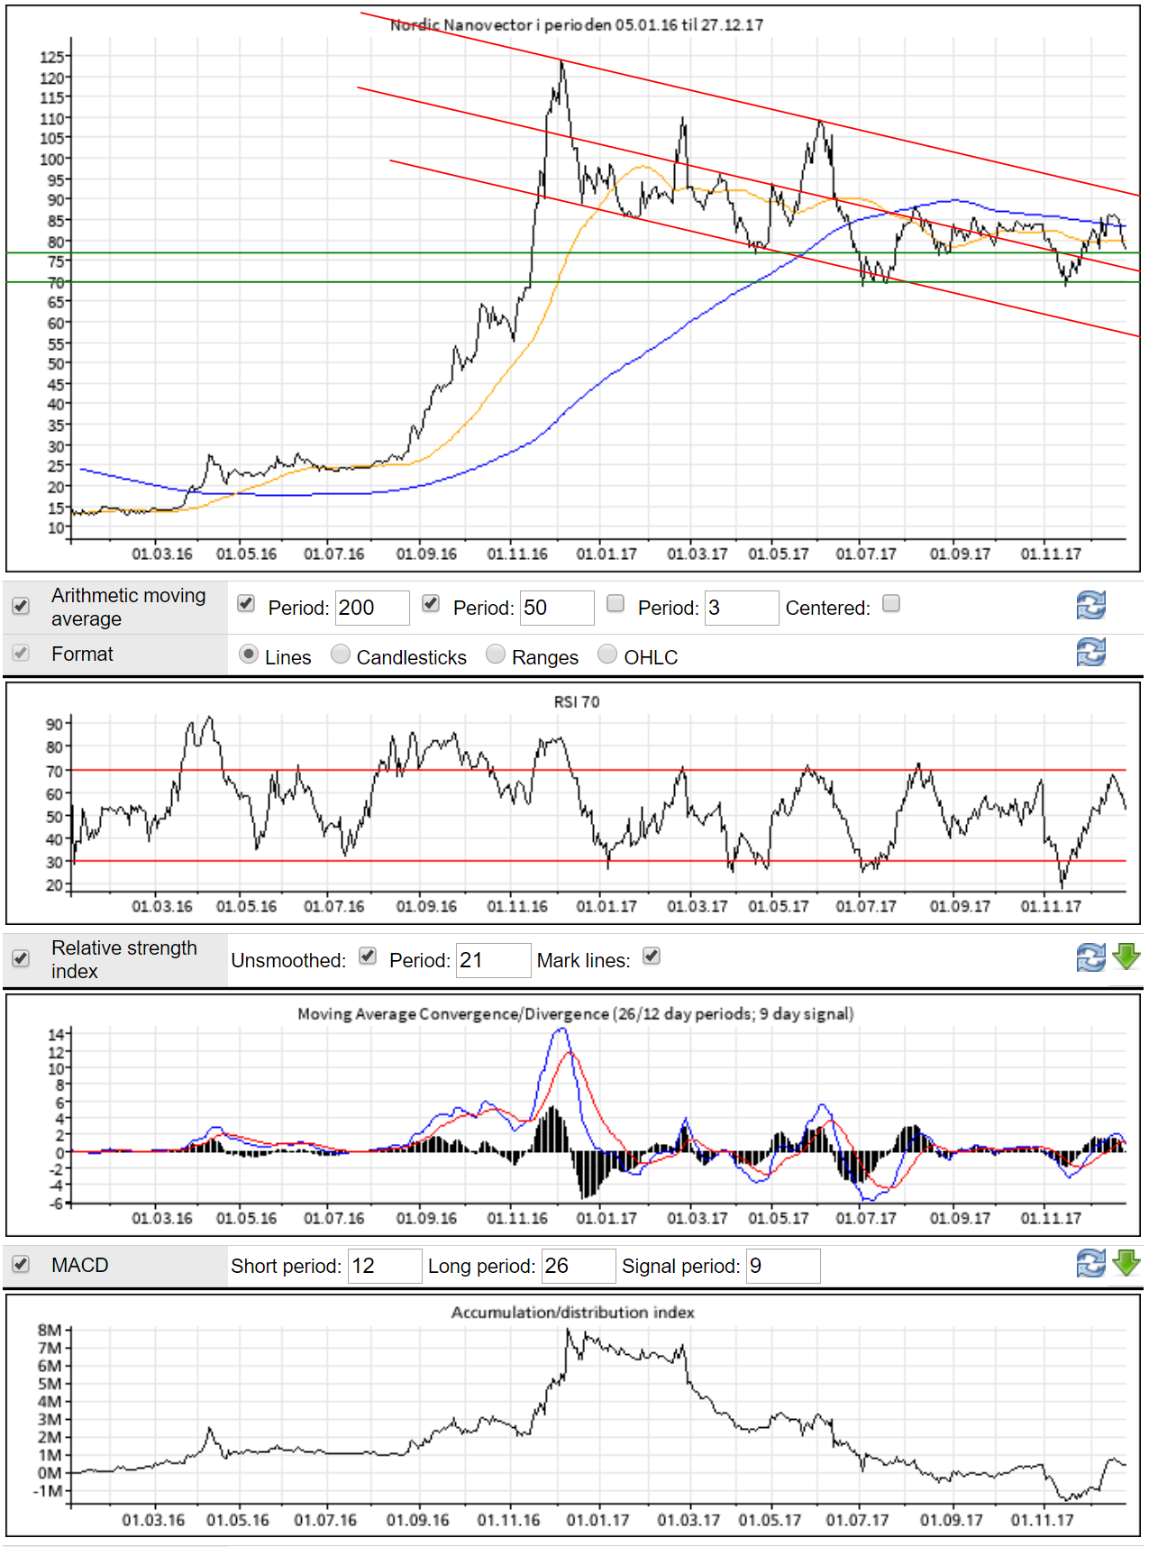Click the 'MACD' label

pos(80,1265)
